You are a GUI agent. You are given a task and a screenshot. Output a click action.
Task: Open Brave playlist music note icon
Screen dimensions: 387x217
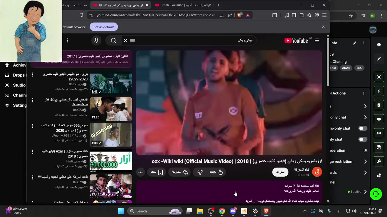click(x=287, y=15)
